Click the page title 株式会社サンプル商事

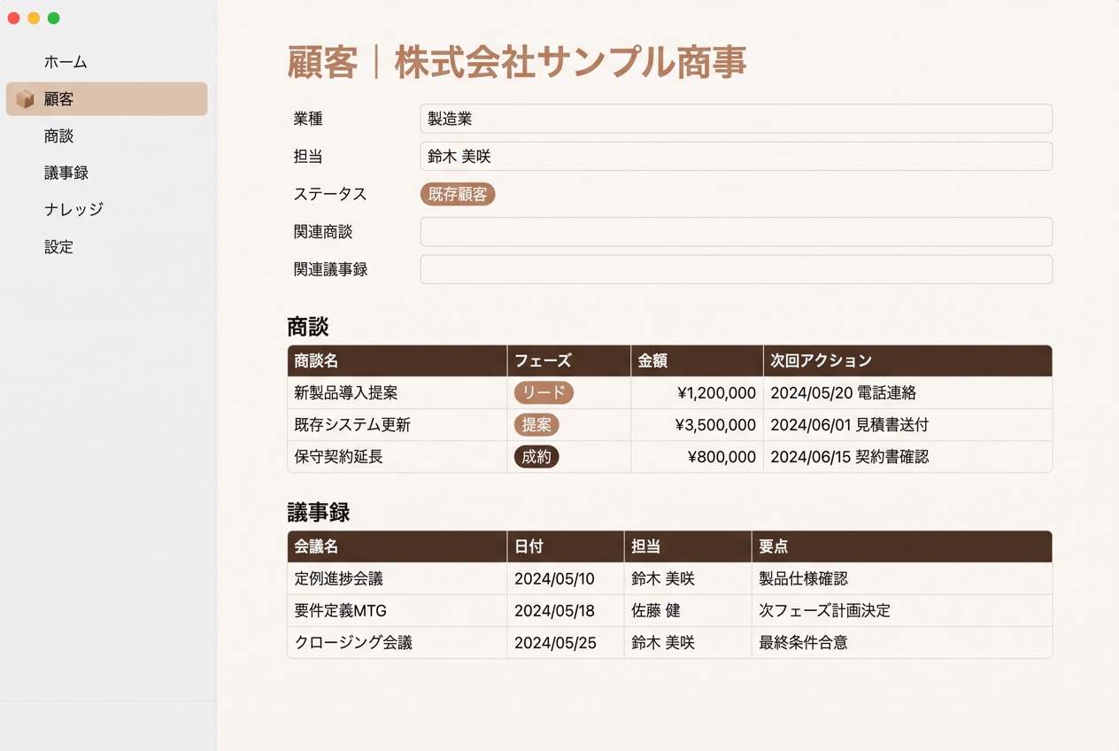[x=570, y=63]
